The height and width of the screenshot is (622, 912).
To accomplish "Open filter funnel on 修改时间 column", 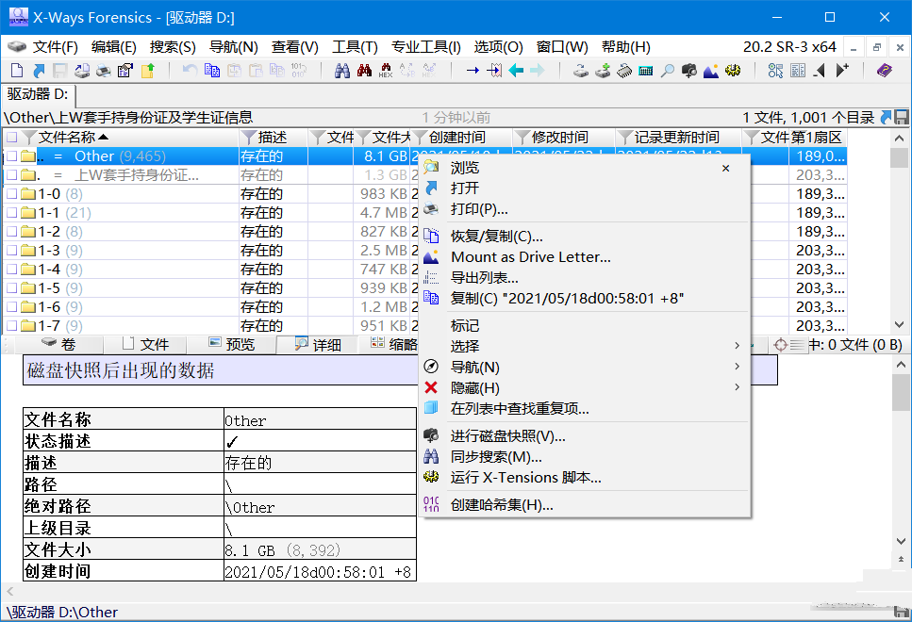I will [x=522, y=138].
